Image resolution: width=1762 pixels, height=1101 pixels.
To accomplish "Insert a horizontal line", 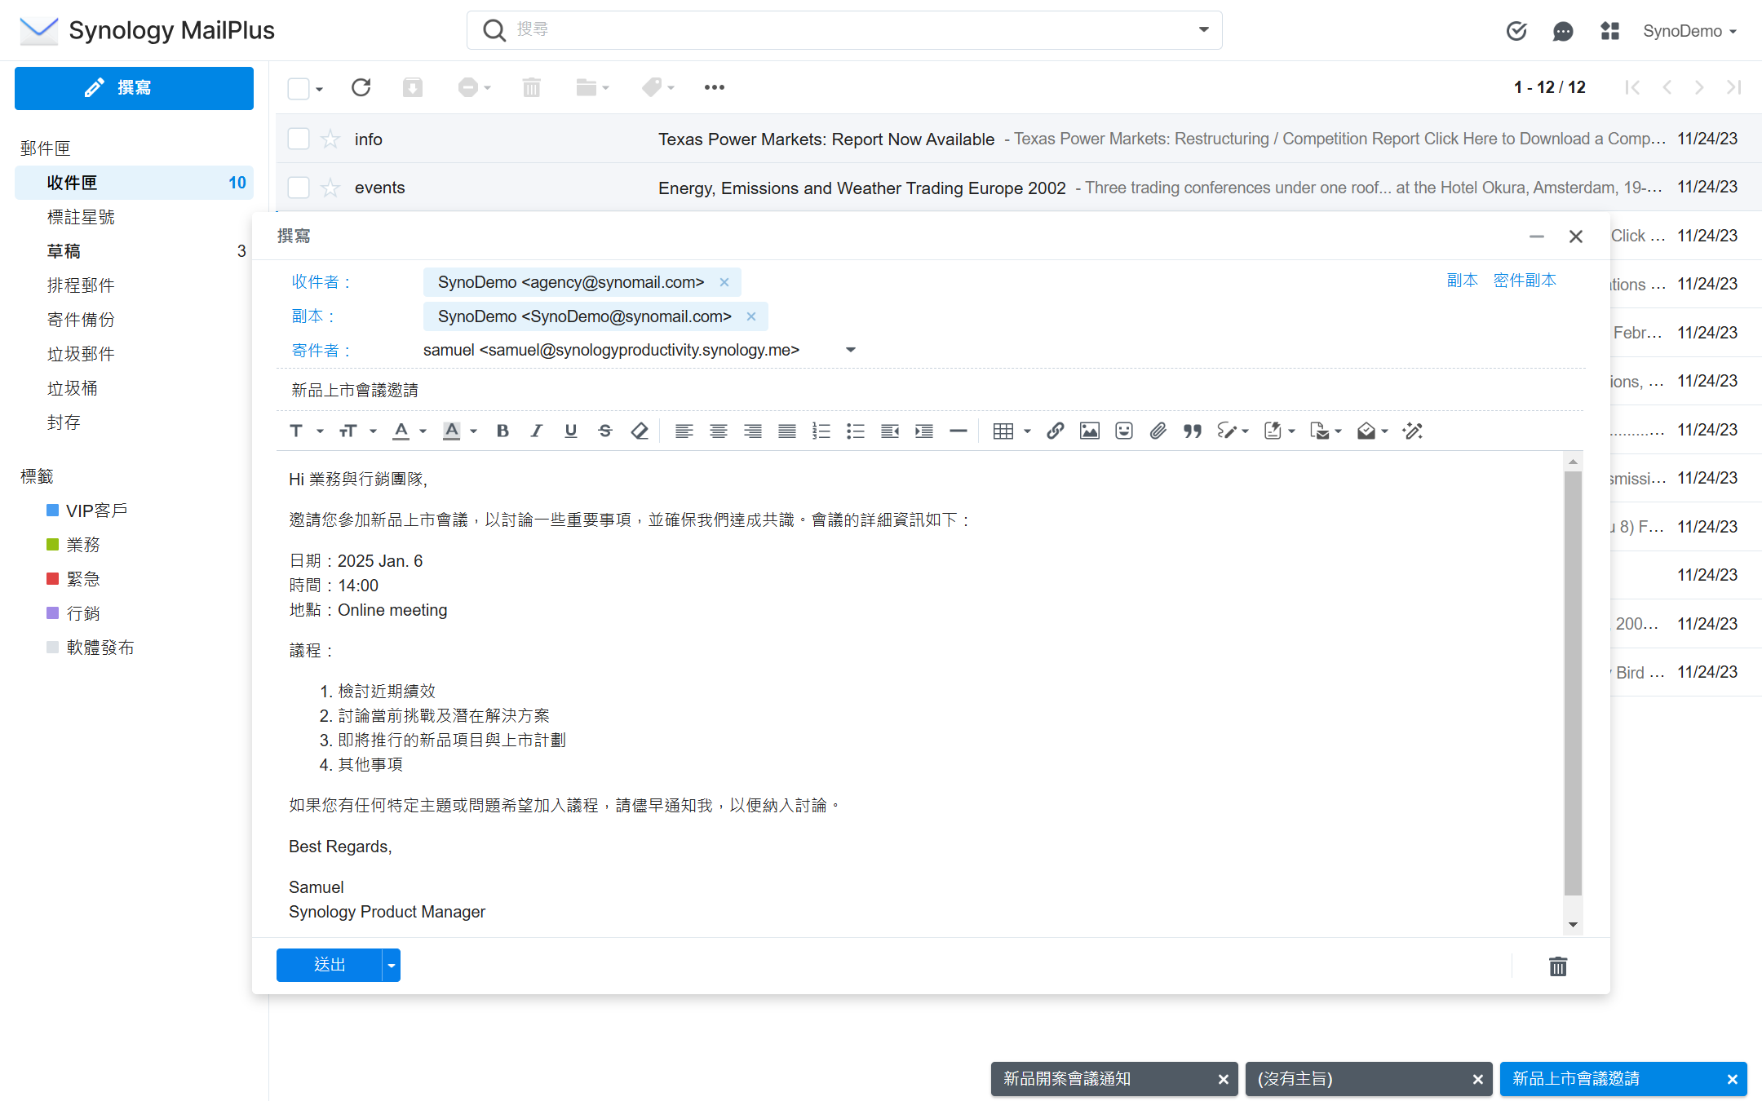I will [x=958, y=431].
